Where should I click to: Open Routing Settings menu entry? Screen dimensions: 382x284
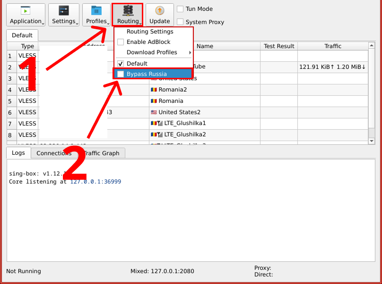tap(150, 32)
